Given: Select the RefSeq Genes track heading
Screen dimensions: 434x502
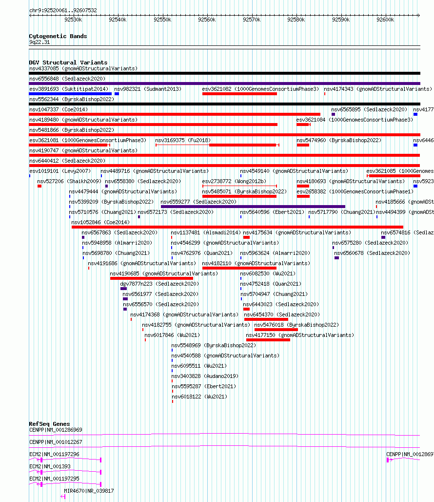Looking at the screenshot, I should [49, 424].
